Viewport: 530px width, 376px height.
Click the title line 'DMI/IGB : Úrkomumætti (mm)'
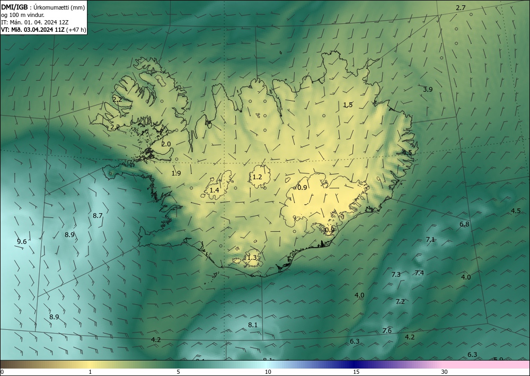pos(43,7)
